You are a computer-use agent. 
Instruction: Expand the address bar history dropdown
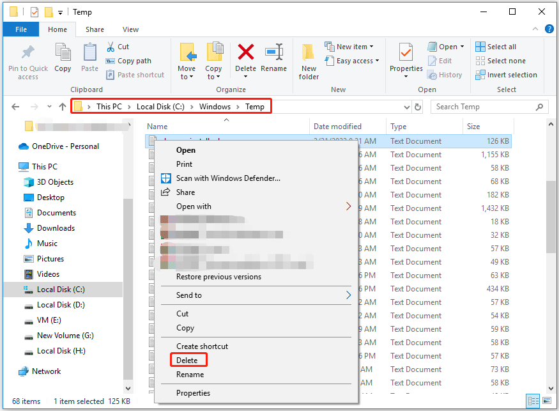pos(407,107)
